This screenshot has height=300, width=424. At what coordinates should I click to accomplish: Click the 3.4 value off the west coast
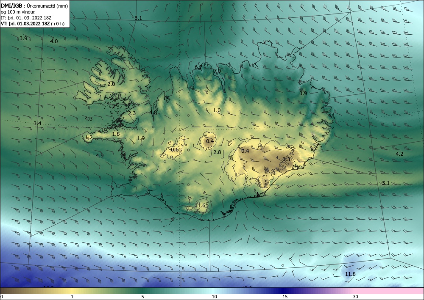[37, 123]
